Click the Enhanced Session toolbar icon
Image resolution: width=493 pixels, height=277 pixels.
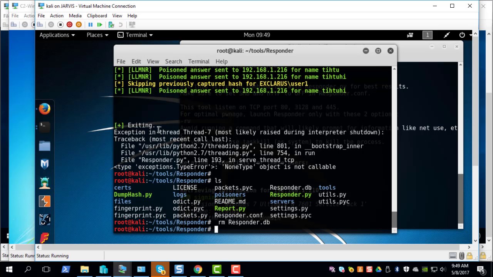pyautogui.click(x=132, y=25)
